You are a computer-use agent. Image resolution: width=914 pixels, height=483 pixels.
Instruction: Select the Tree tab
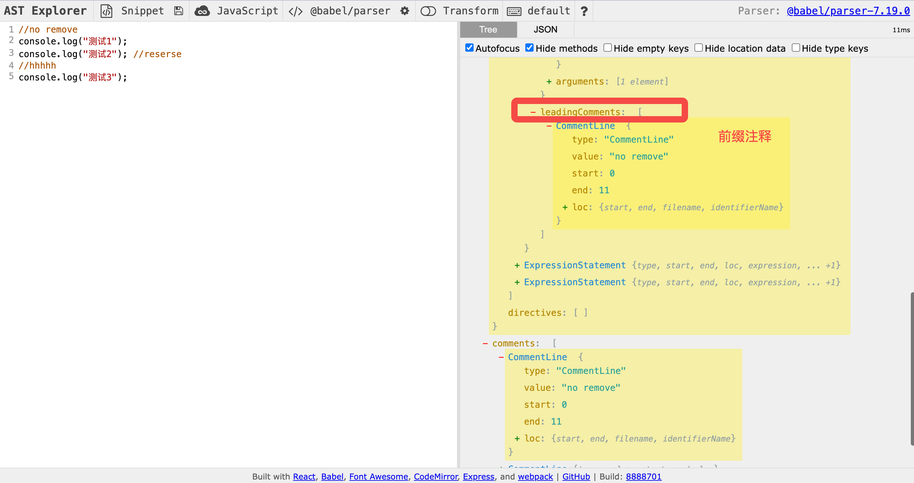488,29
